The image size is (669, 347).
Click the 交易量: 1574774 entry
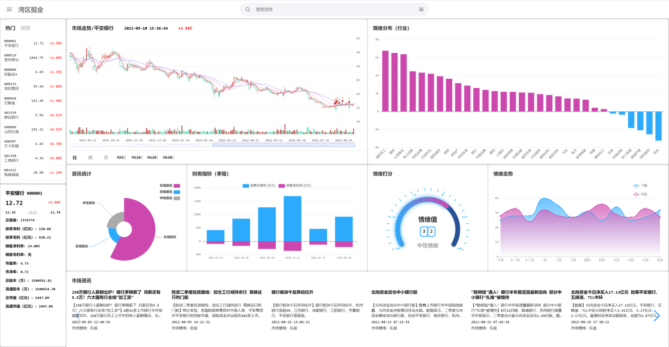20,220
